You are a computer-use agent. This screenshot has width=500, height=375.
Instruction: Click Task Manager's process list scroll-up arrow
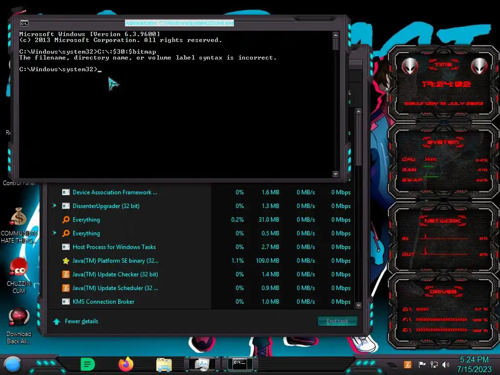click(x=359, y=111)
